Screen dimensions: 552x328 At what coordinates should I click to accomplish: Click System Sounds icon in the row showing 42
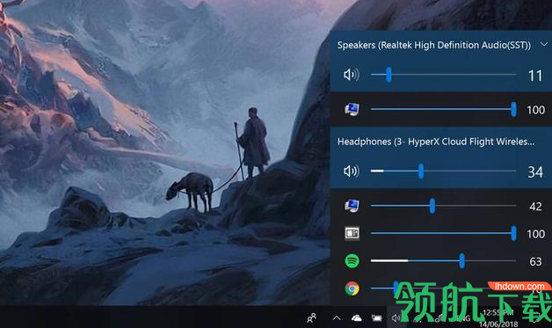pos(352,206)
